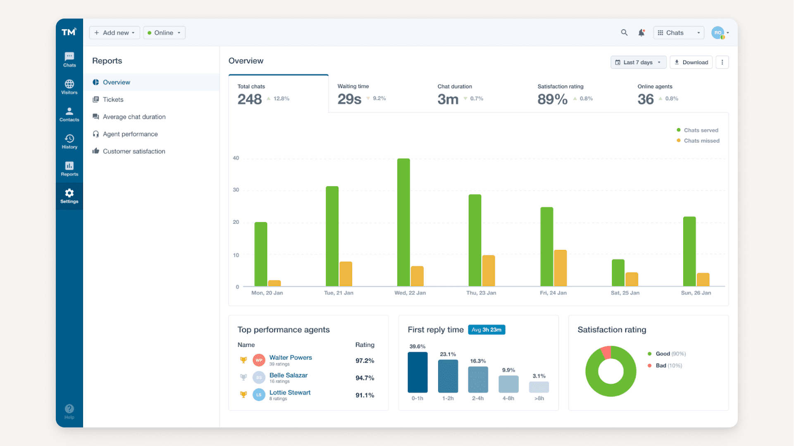Open Walter Powers agent profile

[x=290, y=357]
